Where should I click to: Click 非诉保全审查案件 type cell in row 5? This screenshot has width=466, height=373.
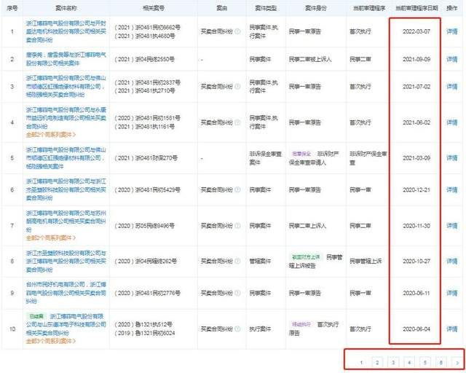(265, 158)
